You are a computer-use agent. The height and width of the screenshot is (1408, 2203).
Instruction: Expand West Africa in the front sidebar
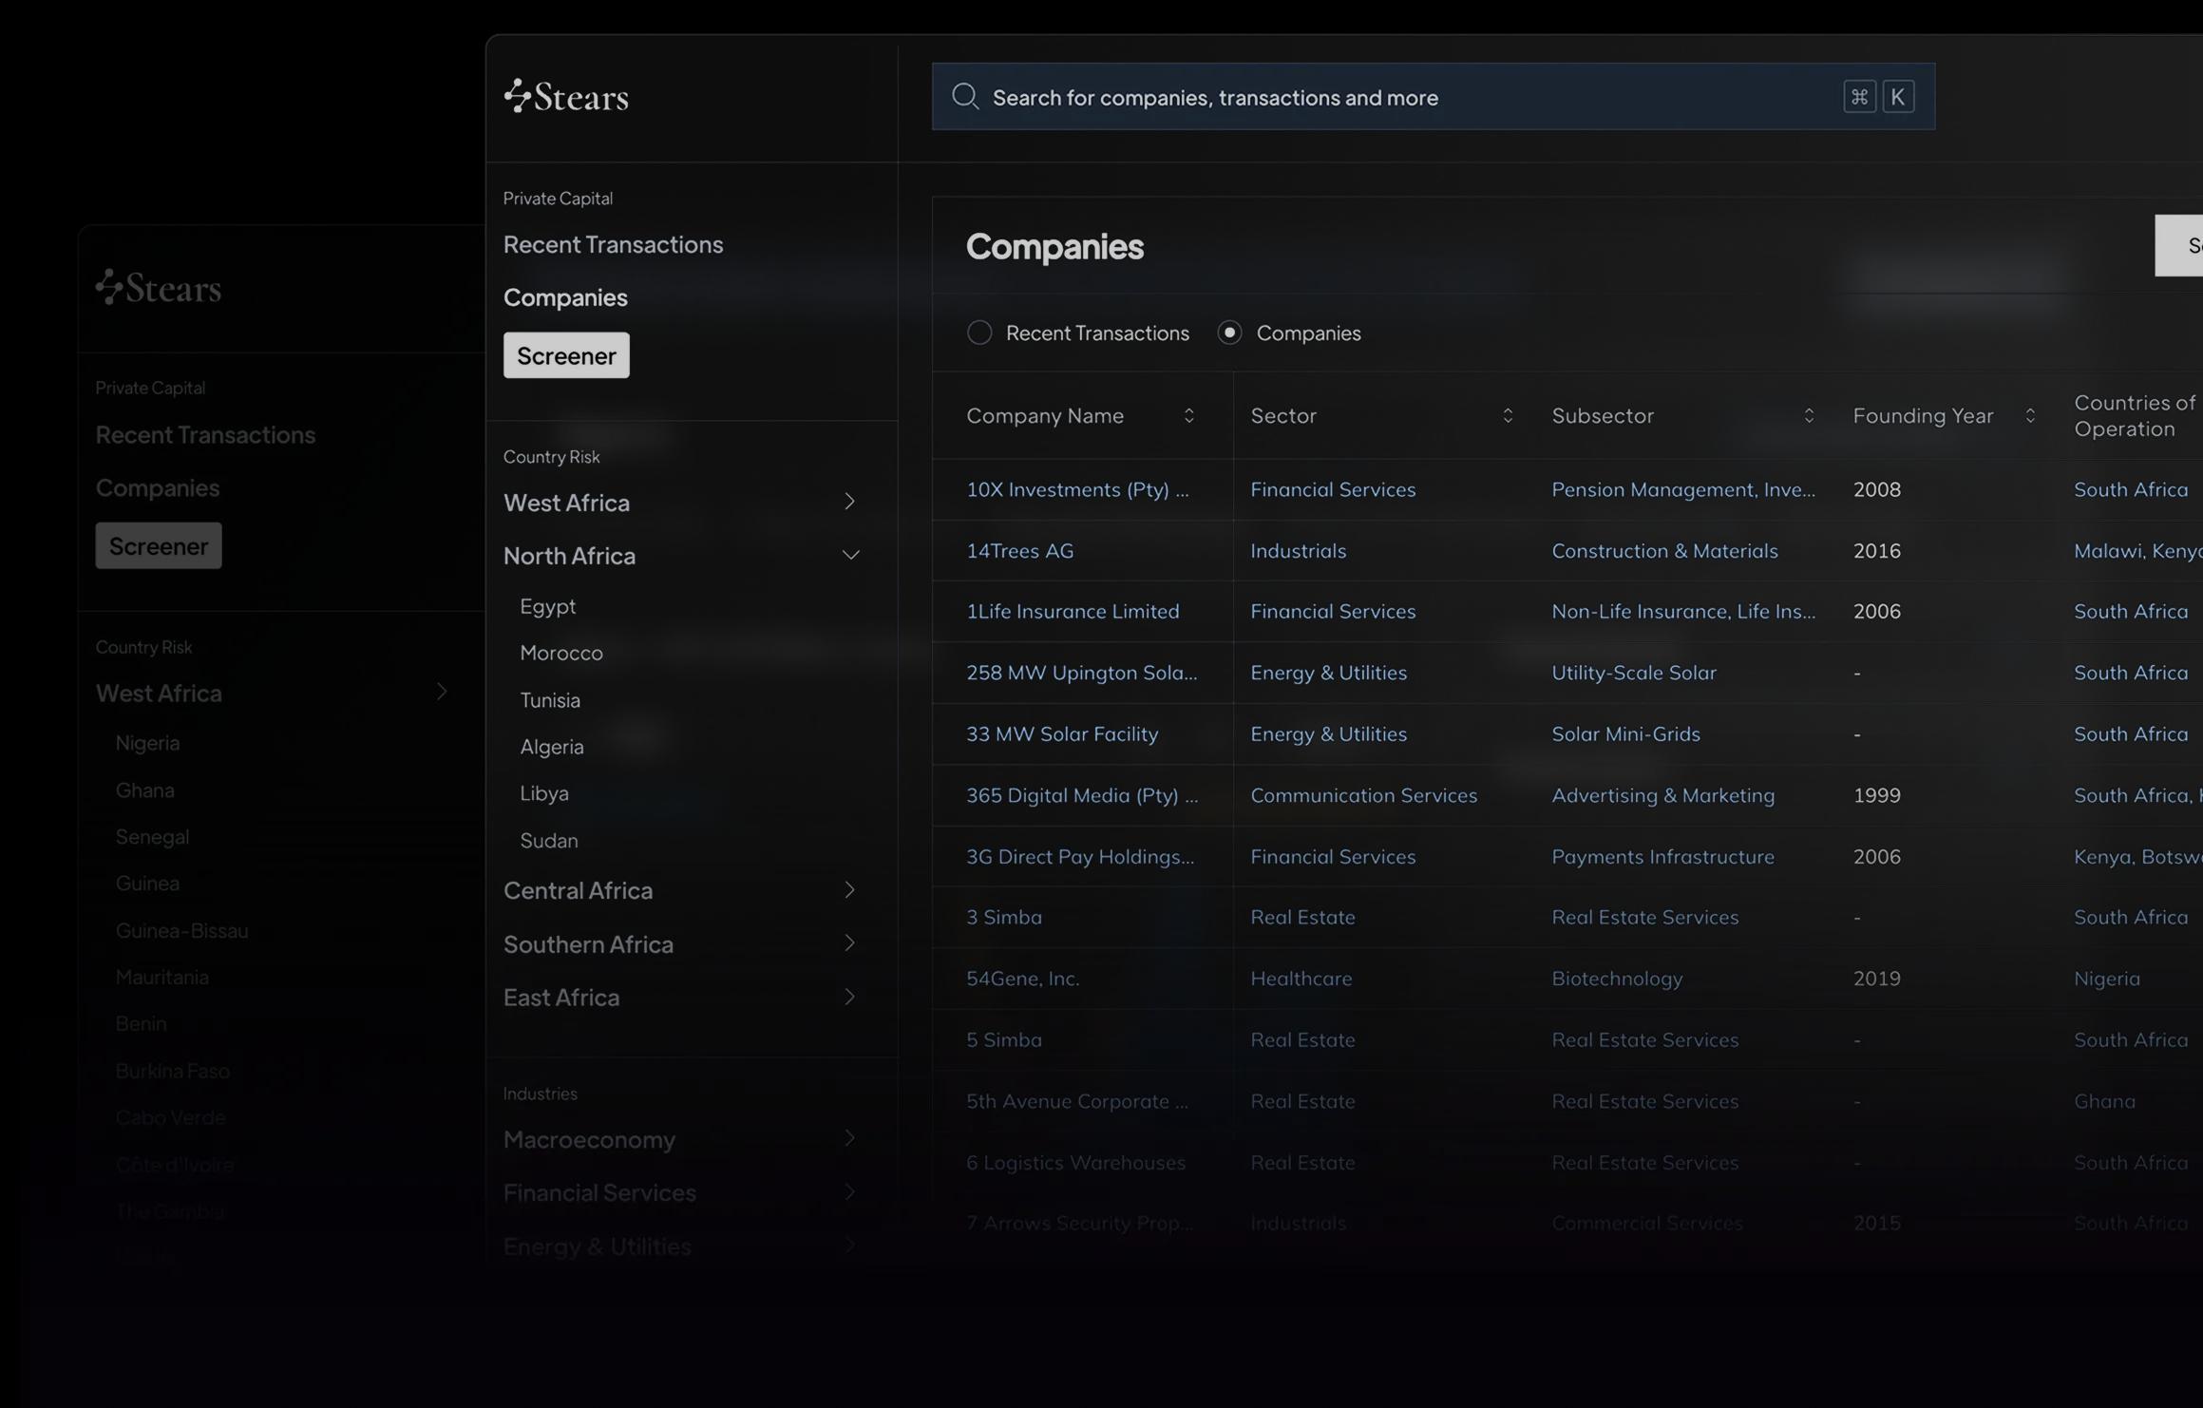pos(850,502)
